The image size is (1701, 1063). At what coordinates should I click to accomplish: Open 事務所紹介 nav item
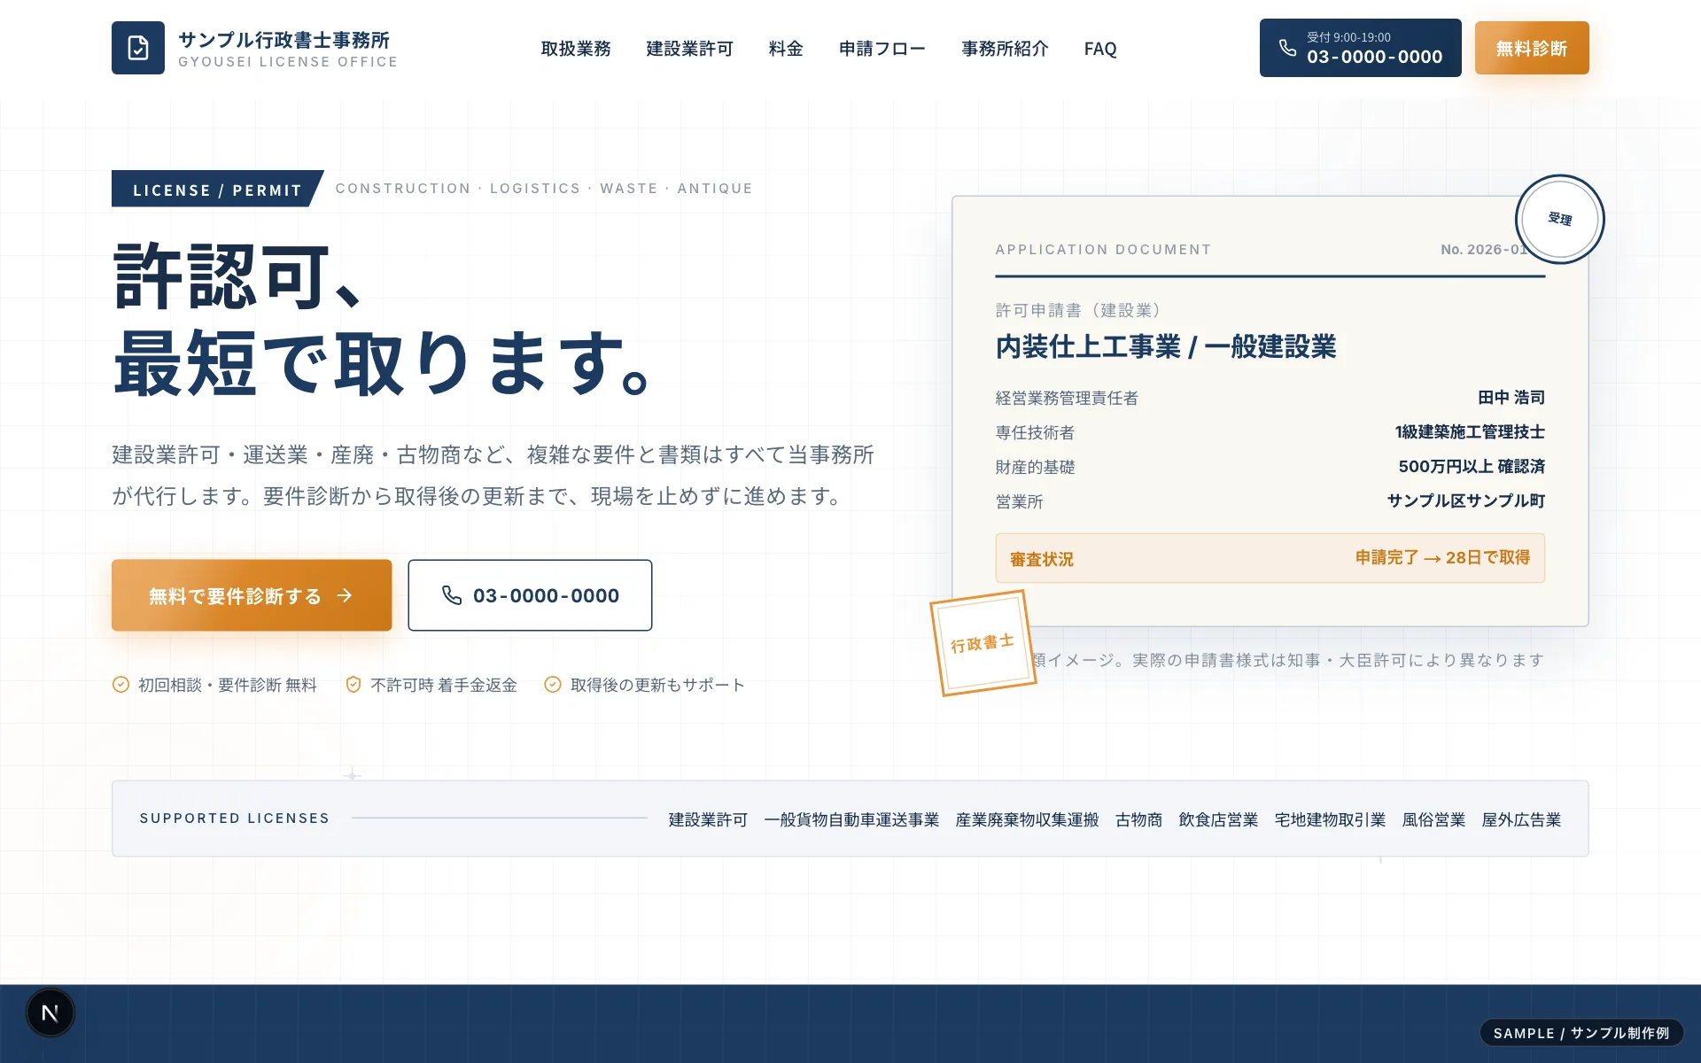pyautogui.click(x=1005, y=49)
